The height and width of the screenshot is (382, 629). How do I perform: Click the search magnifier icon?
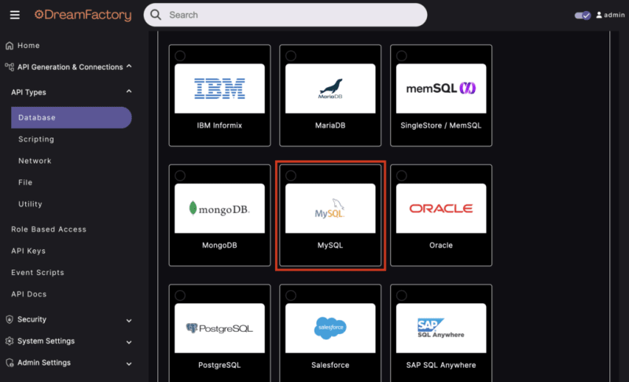[156, 15]
